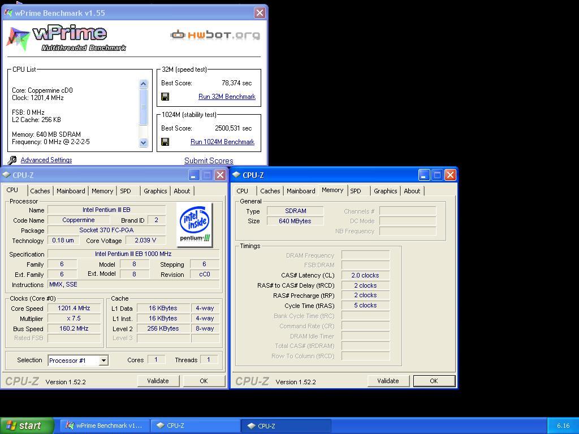Select CPU tab in left CPU-Z window

click(x=12, y=190)
